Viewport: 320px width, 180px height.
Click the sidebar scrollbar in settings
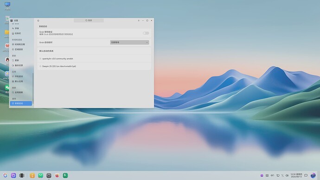[33, 88]
